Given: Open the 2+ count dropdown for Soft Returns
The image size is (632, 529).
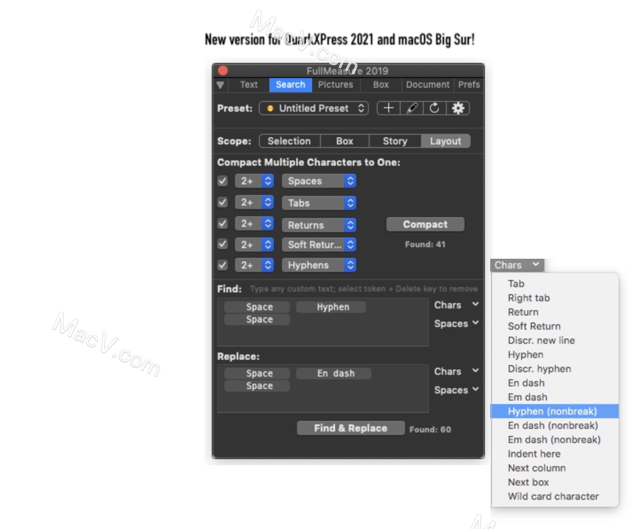Looking at the screenshot, I should [x=254, y=245].
